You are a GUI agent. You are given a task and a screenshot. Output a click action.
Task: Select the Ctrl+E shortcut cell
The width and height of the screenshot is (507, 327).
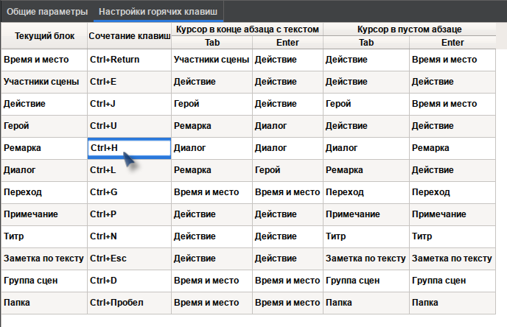pos(130,82)
